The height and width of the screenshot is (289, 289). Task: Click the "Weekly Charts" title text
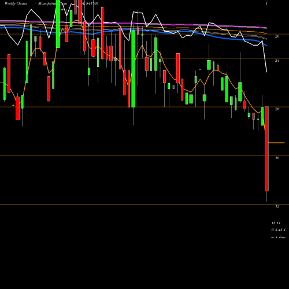(16, 3)
